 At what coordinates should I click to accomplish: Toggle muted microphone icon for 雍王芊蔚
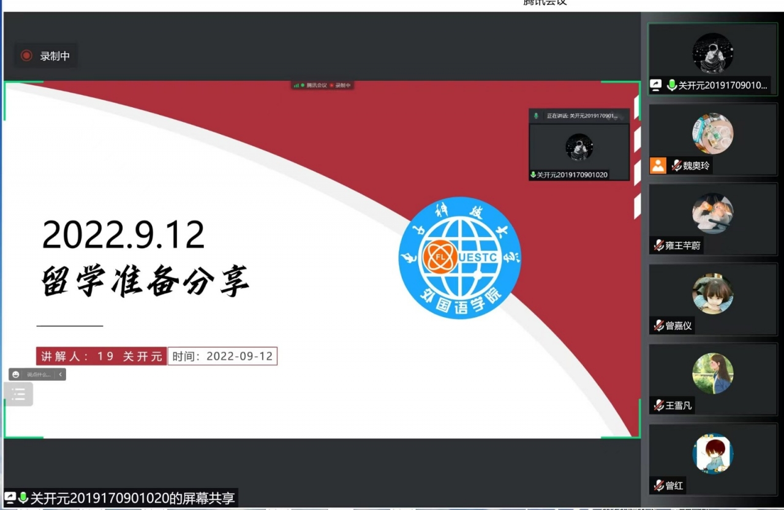(x=659, y=246)
